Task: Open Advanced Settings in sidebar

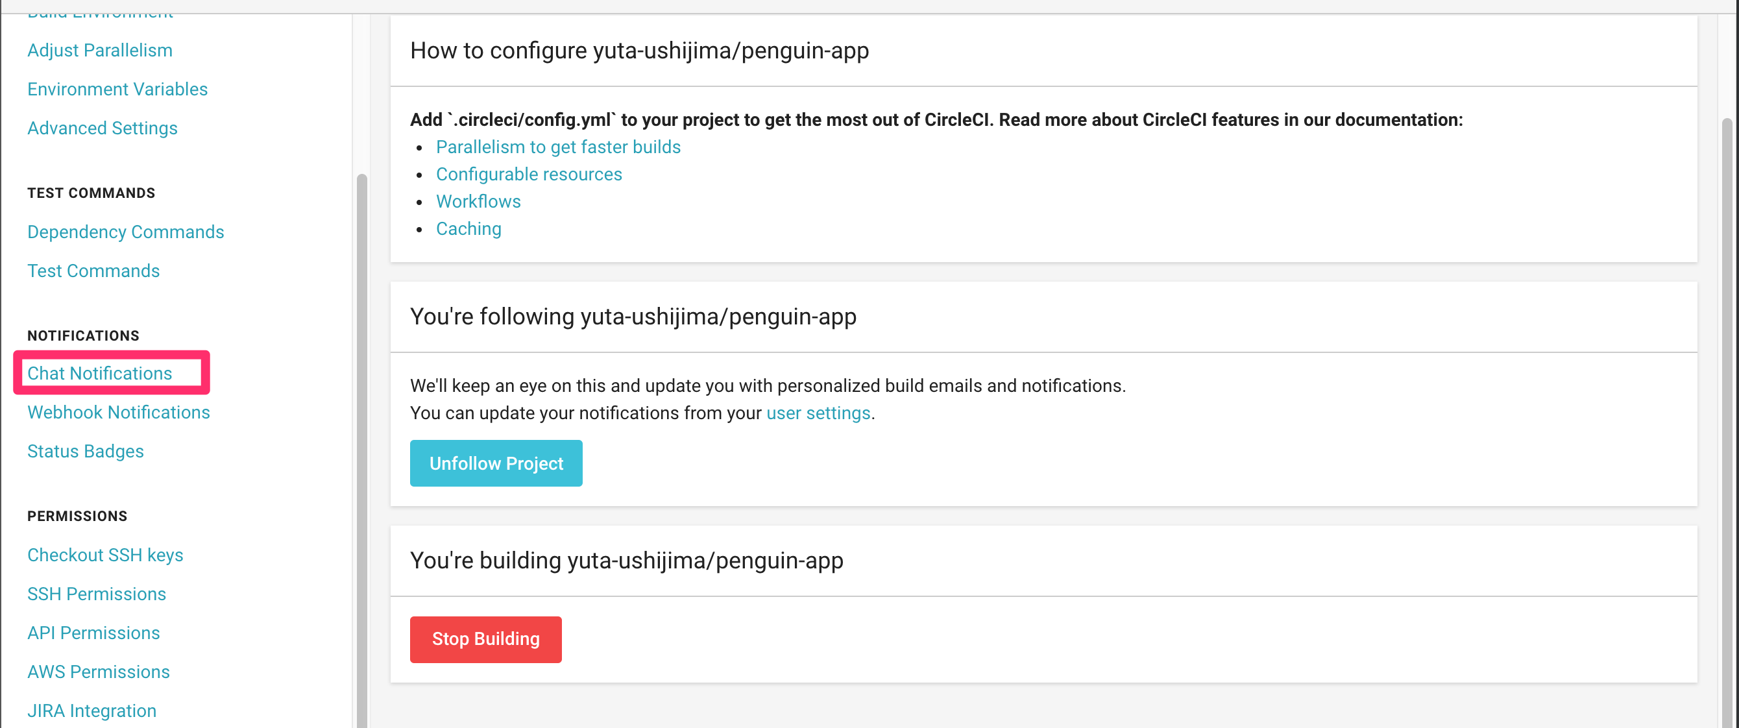Action: tap(102, 128)
